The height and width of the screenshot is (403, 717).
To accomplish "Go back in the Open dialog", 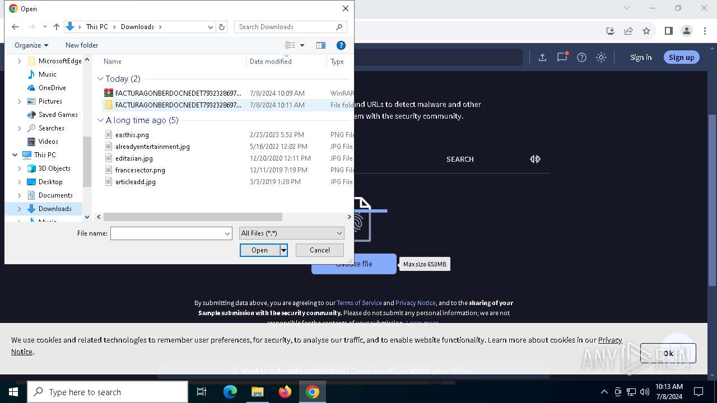I will coord(15,27).
